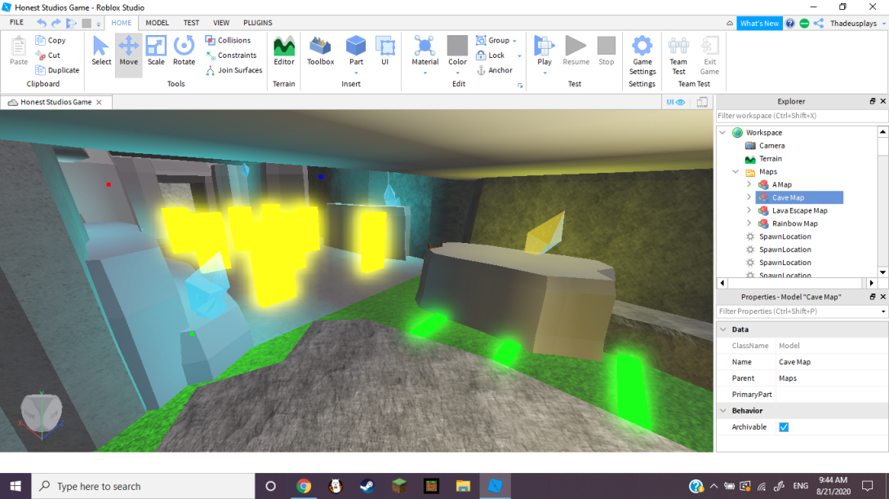Open Chrome from the taskbar
This screenshot has width=889, height=499.
click(304, 486)
